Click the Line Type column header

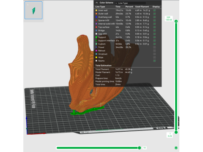pyautogui.click(x=100, y=7)
